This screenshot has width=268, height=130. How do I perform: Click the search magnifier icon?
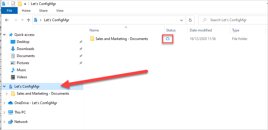point(204,20)
